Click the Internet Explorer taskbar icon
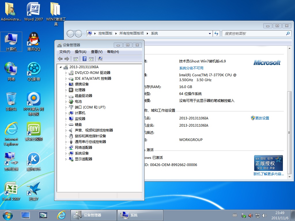Image resolution: width=295 pixels, height=221 pixels. (x=62, y=215)
